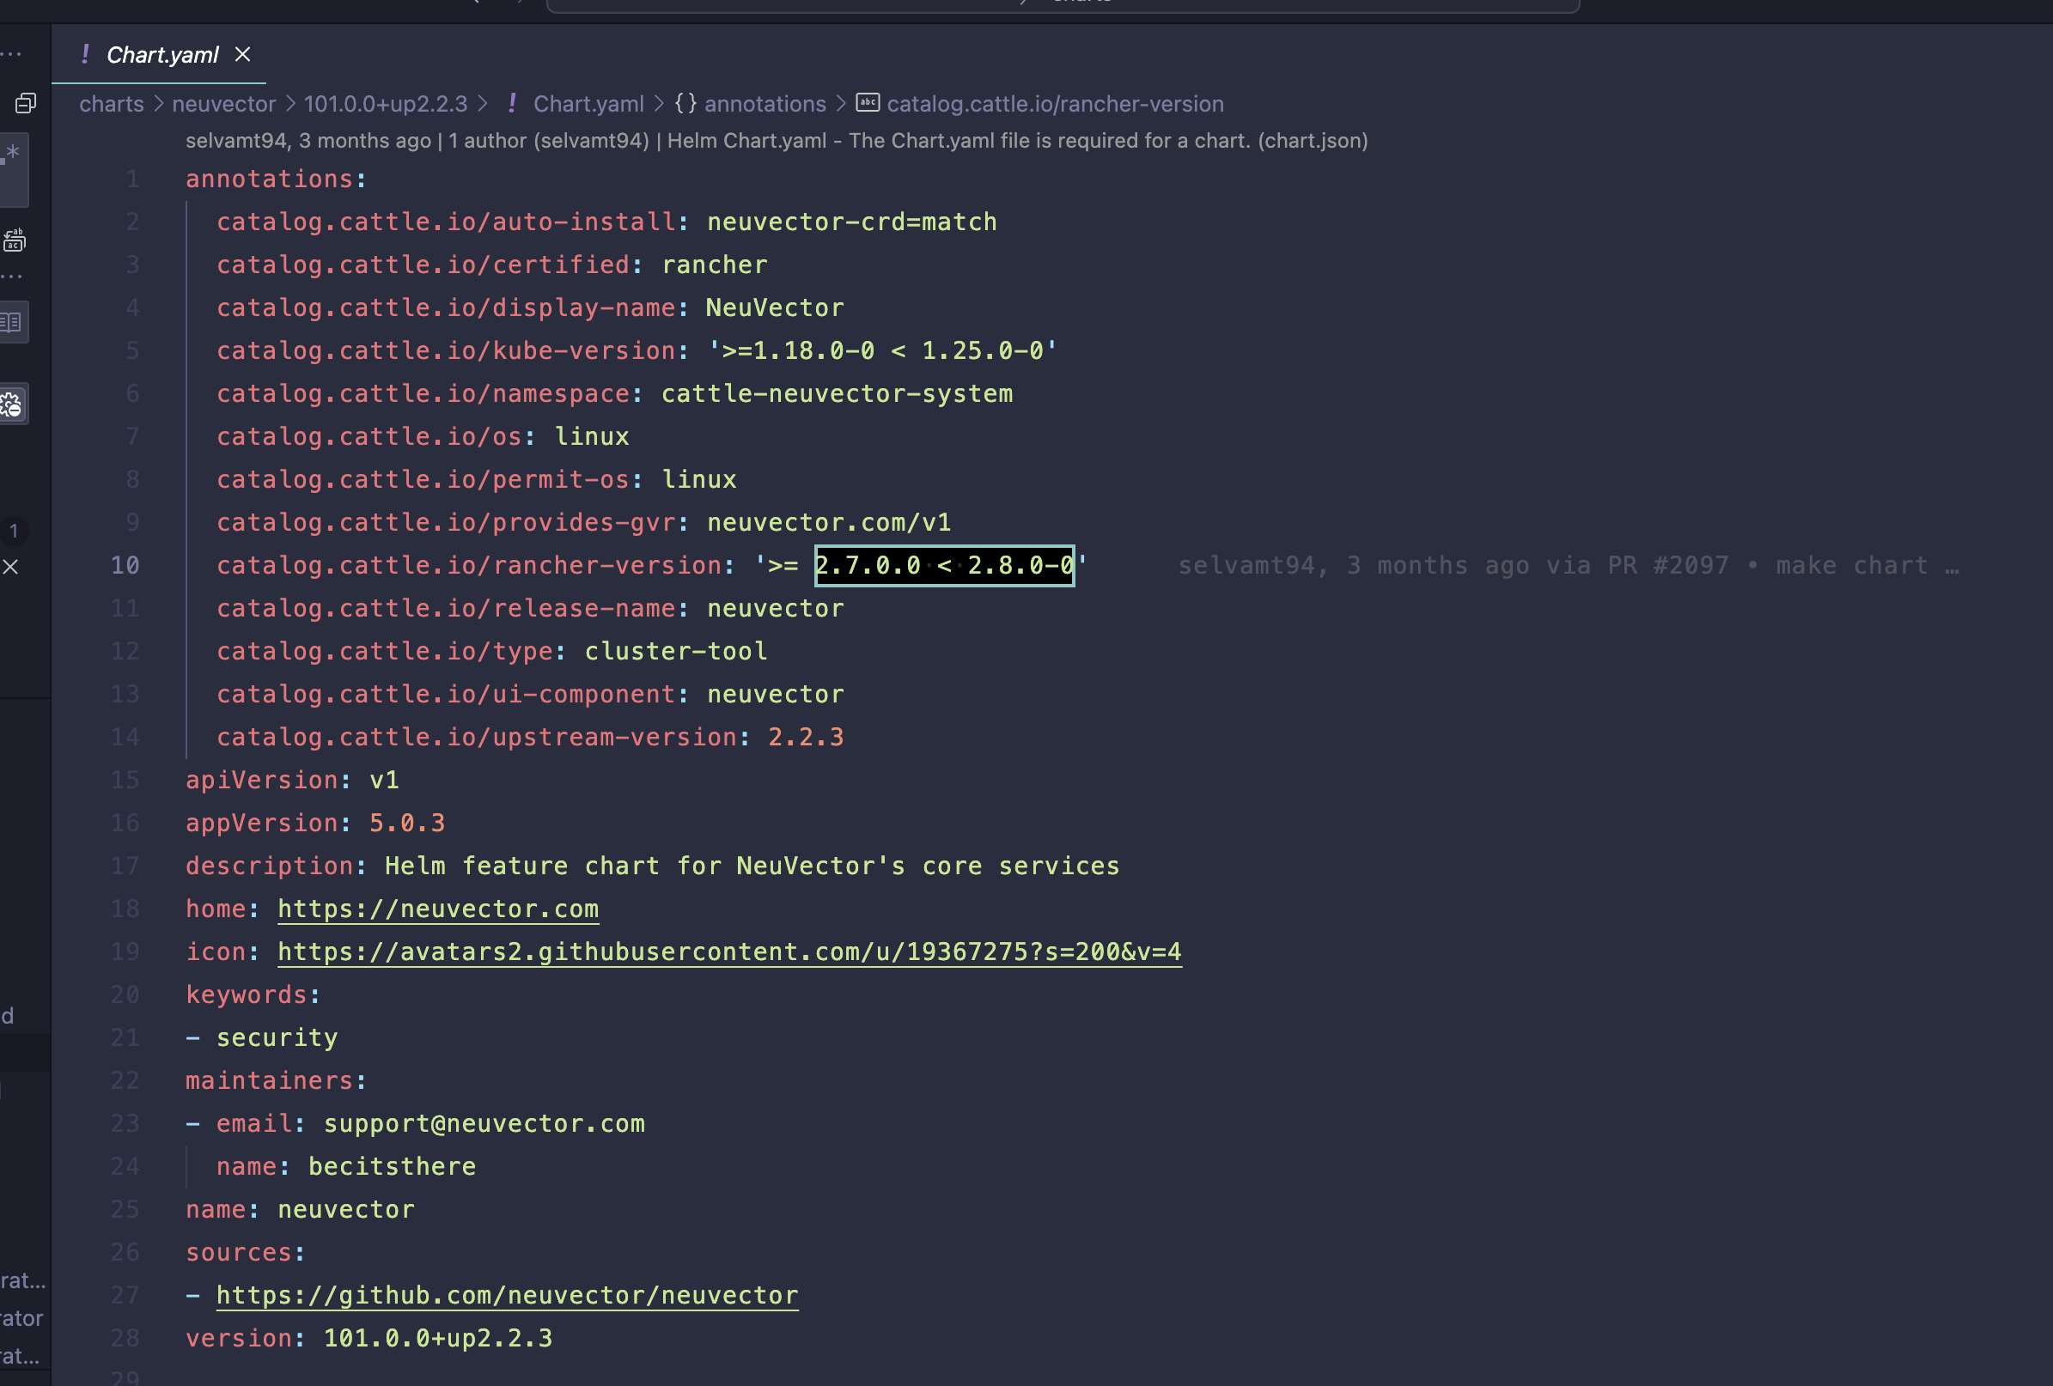Select the Chart.yaml editor tab
The image size is (2053, 1386).
(x=161, y=55)
